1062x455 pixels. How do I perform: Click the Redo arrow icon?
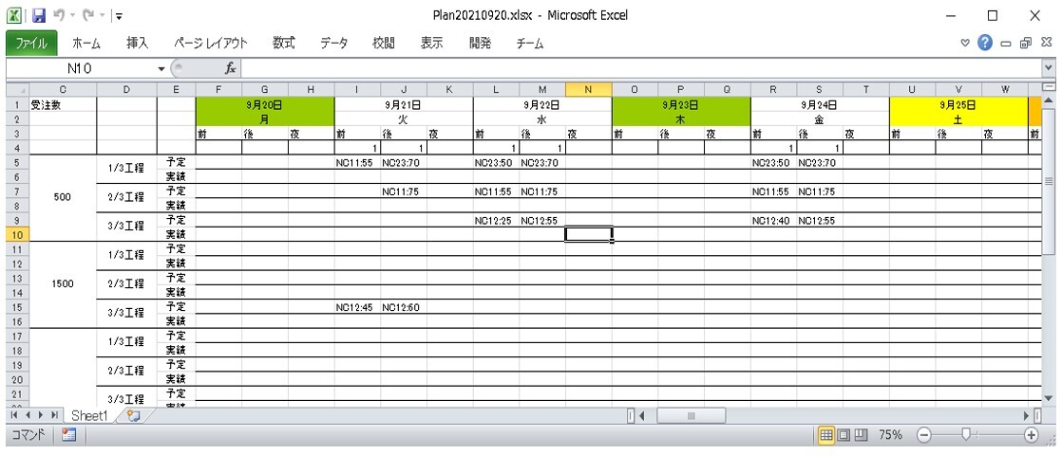pyautogui.click(x=87, y=15)
